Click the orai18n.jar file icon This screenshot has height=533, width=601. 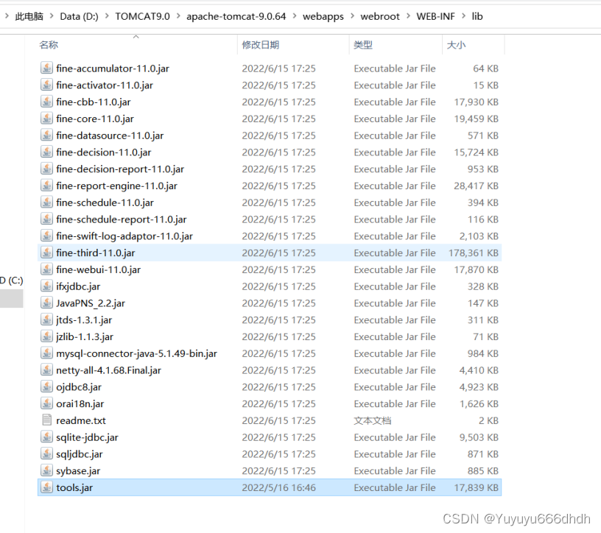(46, 404)
